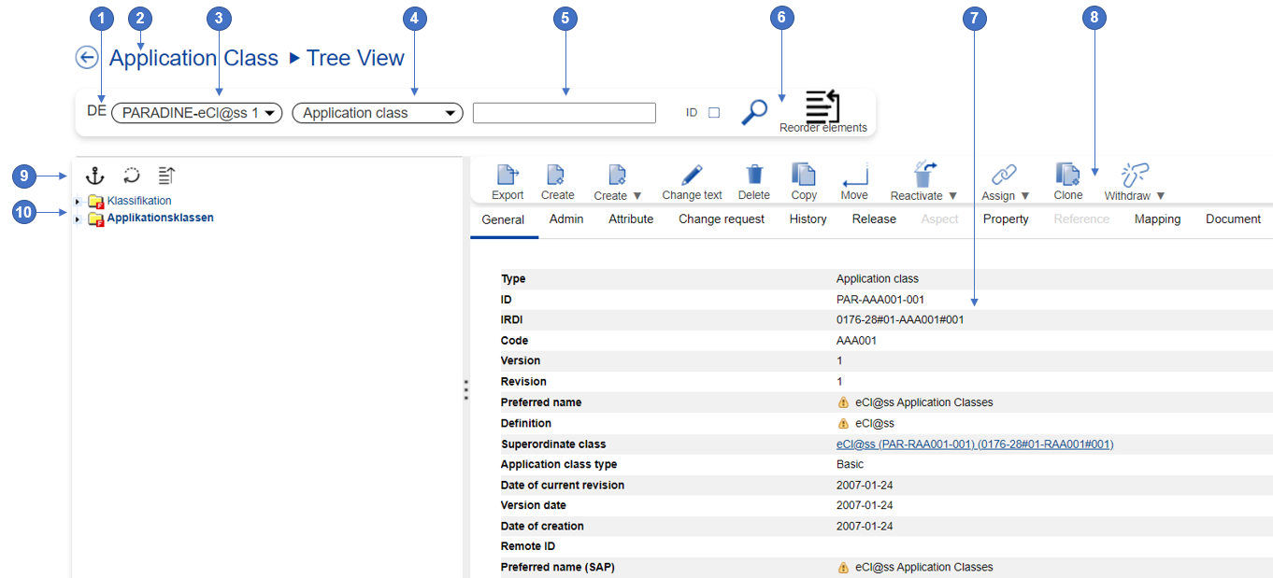Click the magnifier search icon
Image resolution: width=1273 pixels, height=578 pixels.
click(753, 112)
